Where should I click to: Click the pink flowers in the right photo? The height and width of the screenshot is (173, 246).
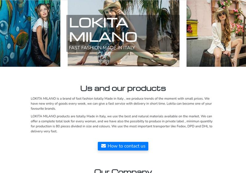(237, 29)
